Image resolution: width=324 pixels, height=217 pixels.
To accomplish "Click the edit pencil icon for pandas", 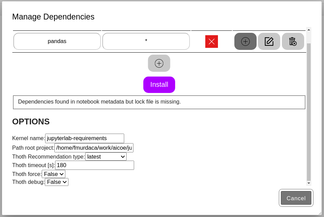I will pyautogui.click(x=269, y=41).
